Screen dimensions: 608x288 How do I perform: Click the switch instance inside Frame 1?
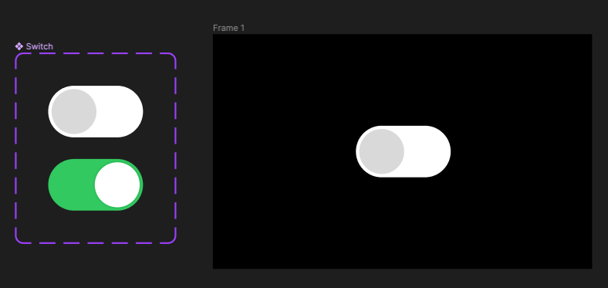pyautogui.click(x=404, y=151)
